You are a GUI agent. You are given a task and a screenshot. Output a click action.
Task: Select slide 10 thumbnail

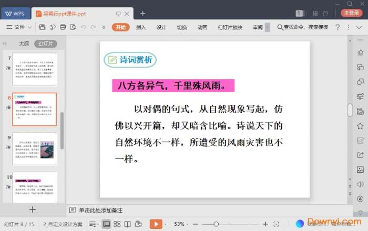pyautogui.click(x=34, y=188)
